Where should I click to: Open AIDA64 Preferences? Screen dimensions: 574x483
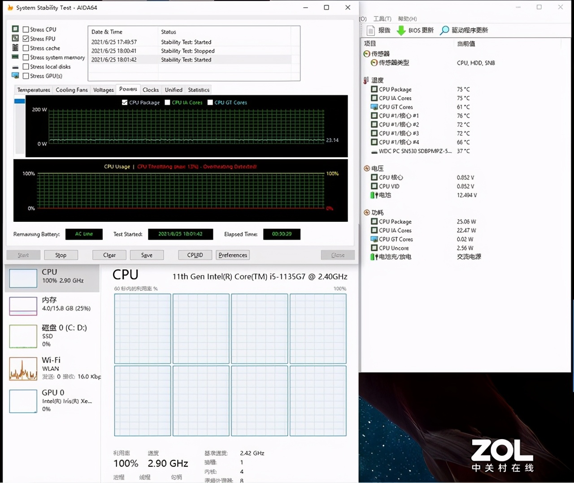233,255
